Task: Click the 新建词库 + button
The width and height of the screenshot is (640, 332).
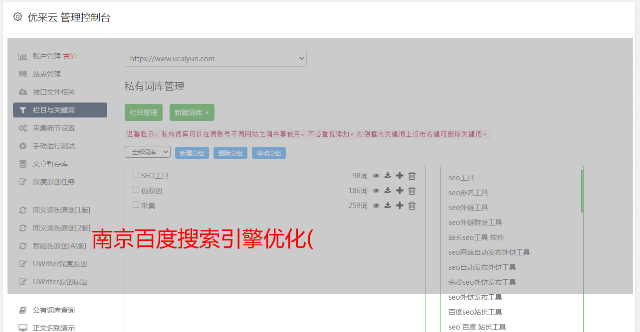Action: (x=192, y=112)
